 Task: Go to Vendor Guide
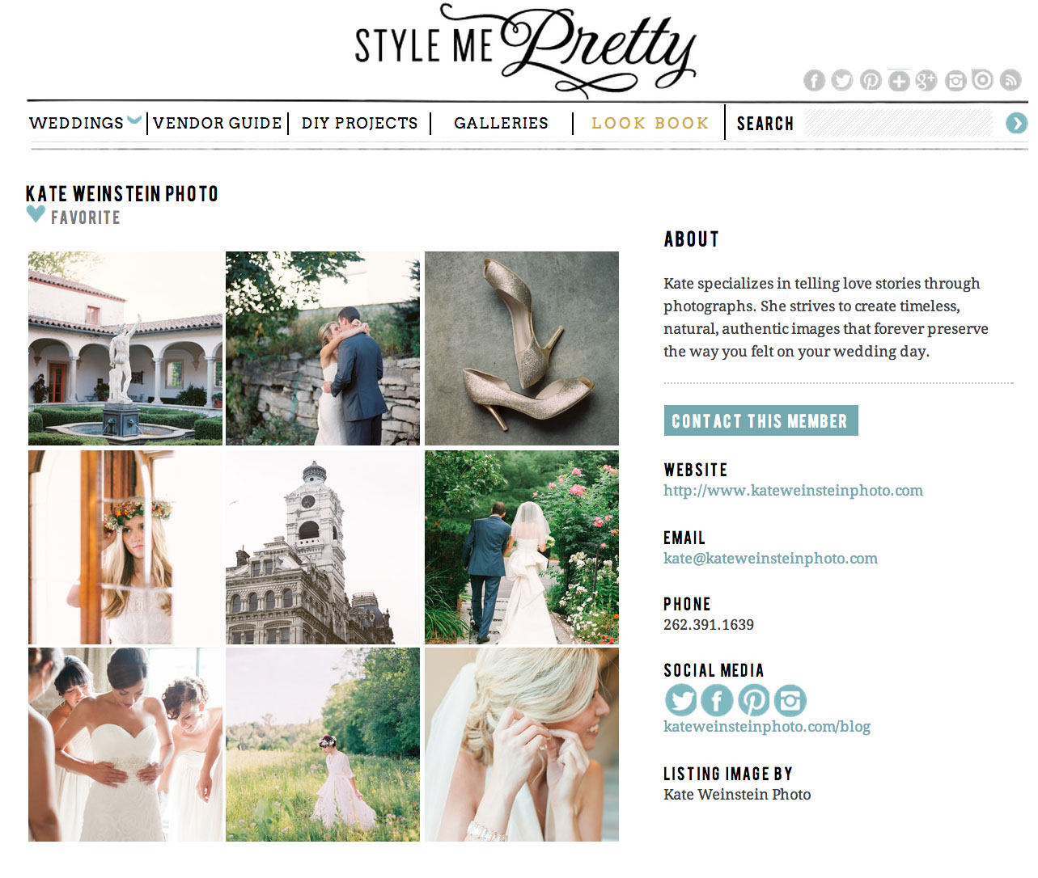217,123
